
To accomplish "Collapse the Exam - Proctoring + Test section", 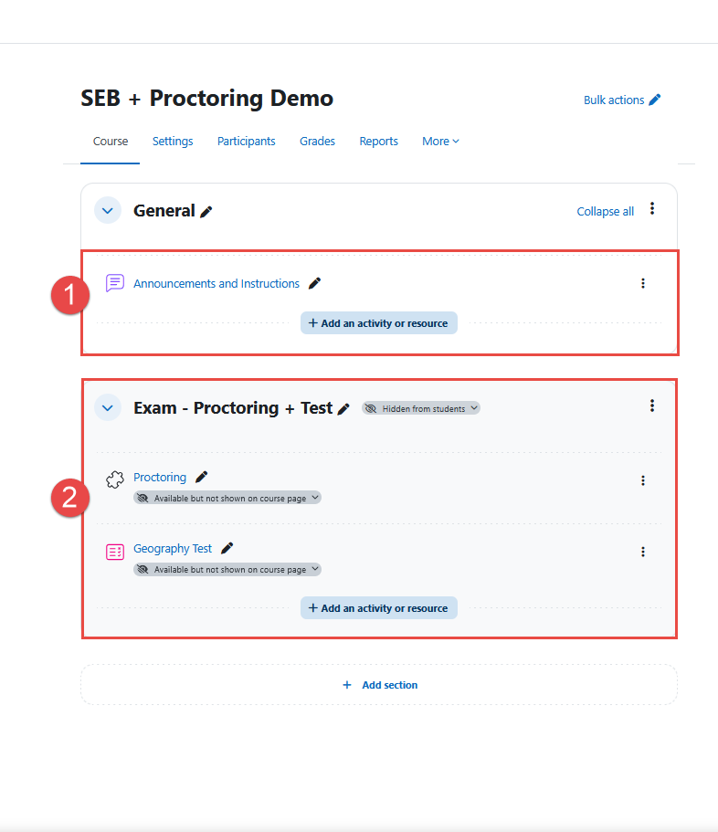I will pyautogui.click(x=108, y=408).
